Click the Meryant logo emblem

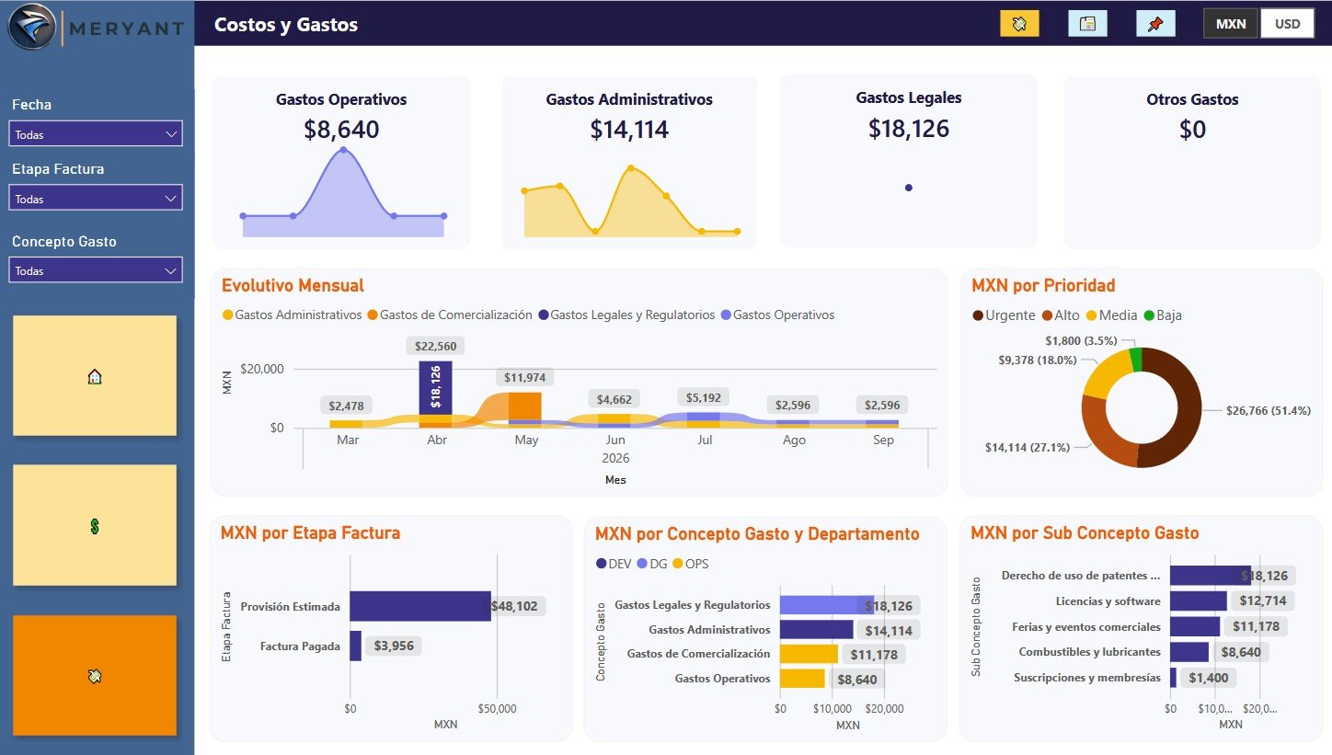click(29, 28)
